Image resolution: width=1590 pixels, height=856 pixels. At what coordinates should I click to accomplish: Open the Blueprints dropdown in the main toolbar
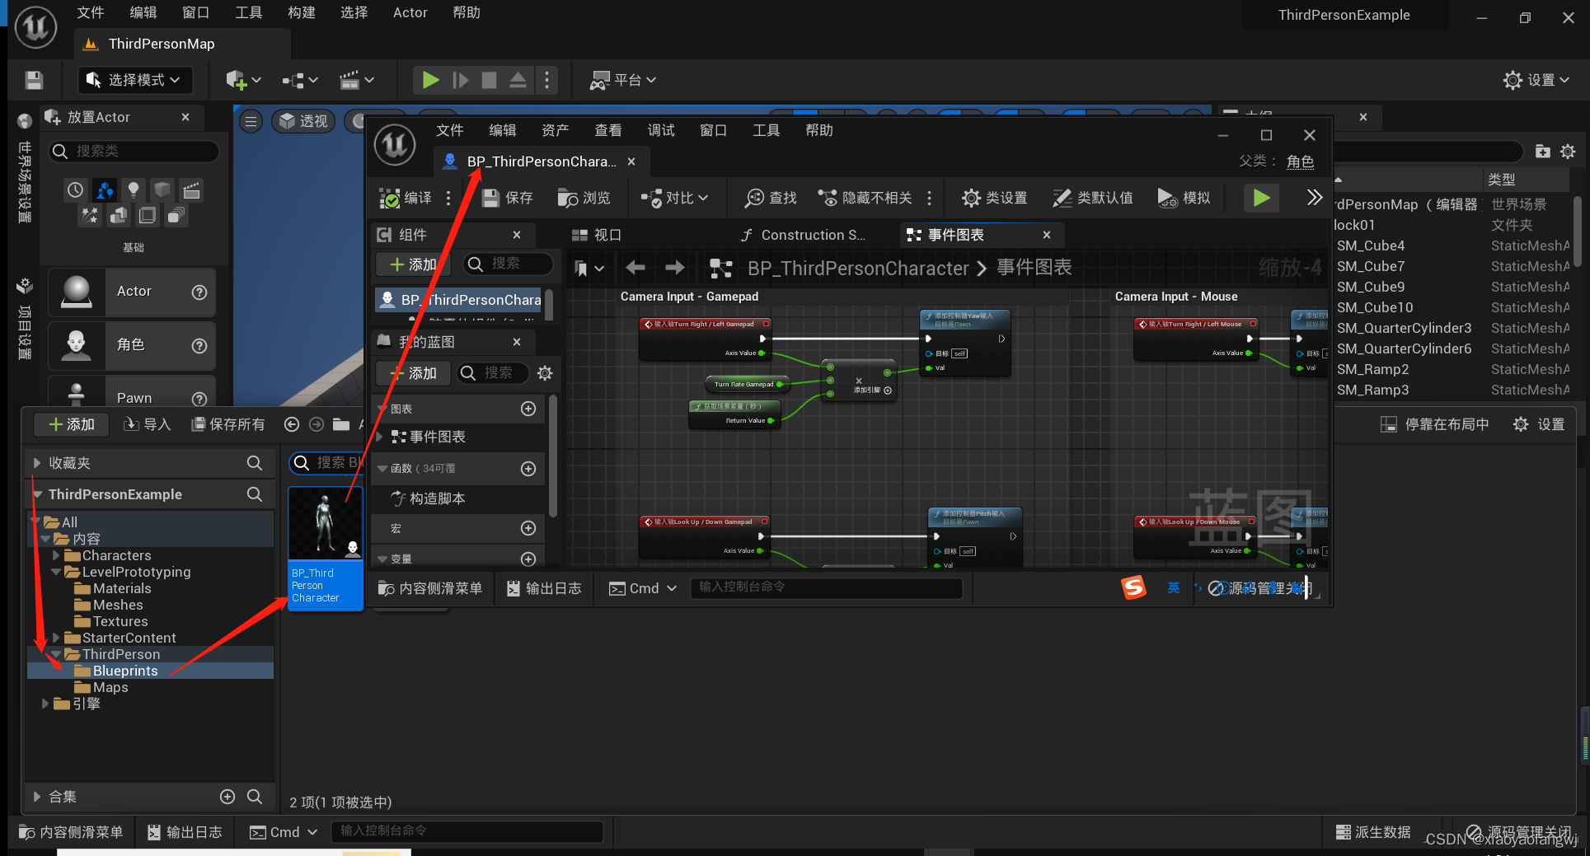[300, 80]
